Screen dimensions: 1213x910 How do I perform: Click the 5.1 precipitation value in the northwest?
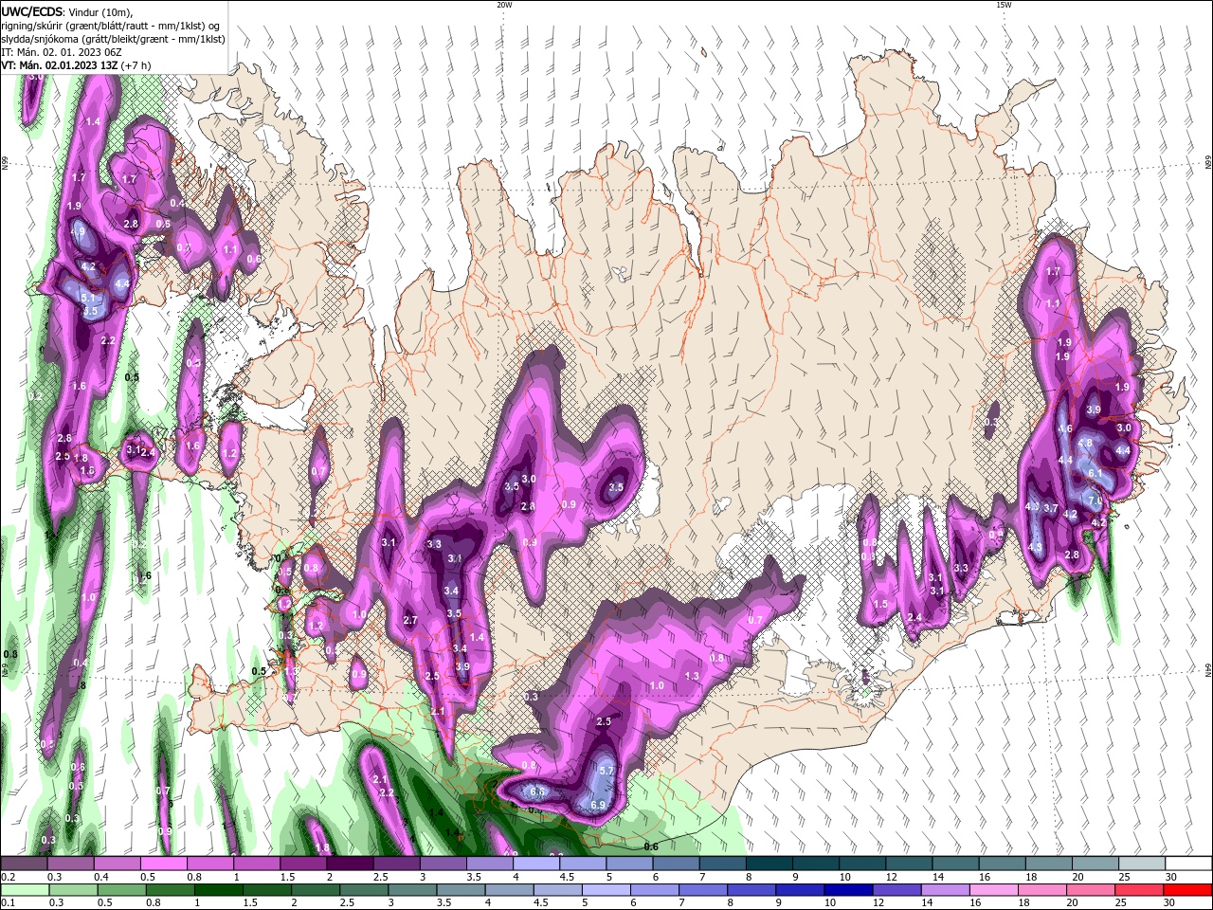point(87,298)
